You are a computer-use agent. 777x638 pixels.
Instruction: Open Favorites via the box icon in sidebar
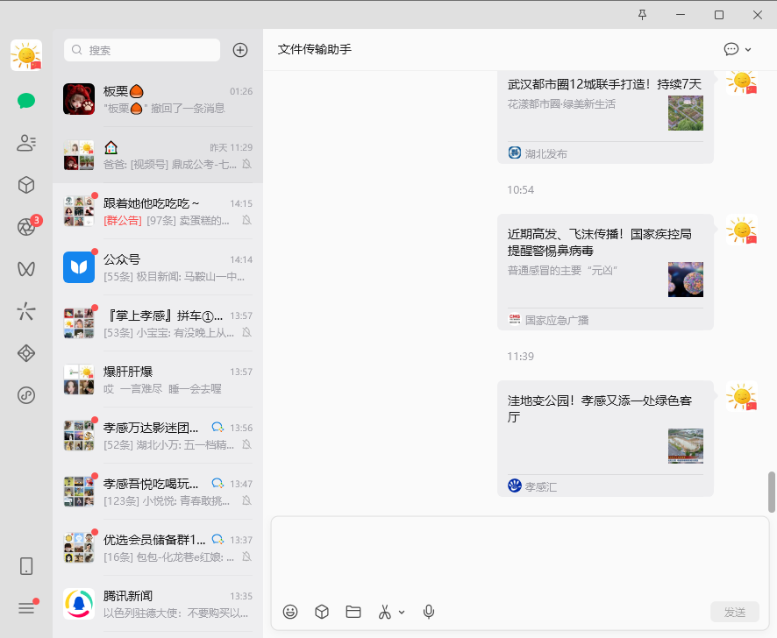26,185
